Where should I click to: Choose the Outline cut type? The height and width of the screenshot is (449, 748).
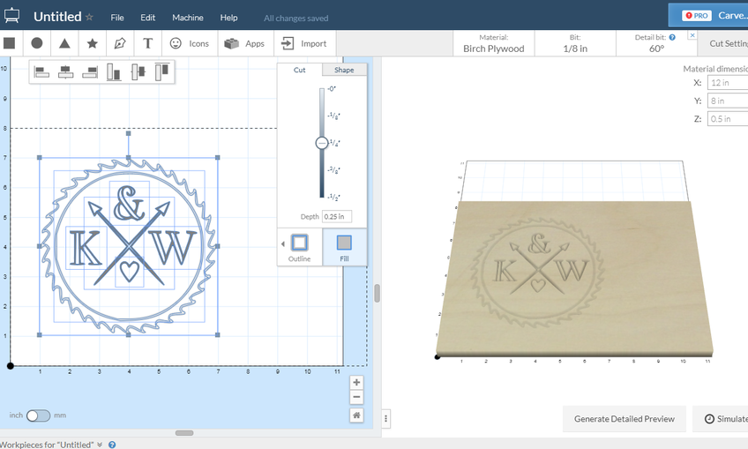(x=299, y=246)
